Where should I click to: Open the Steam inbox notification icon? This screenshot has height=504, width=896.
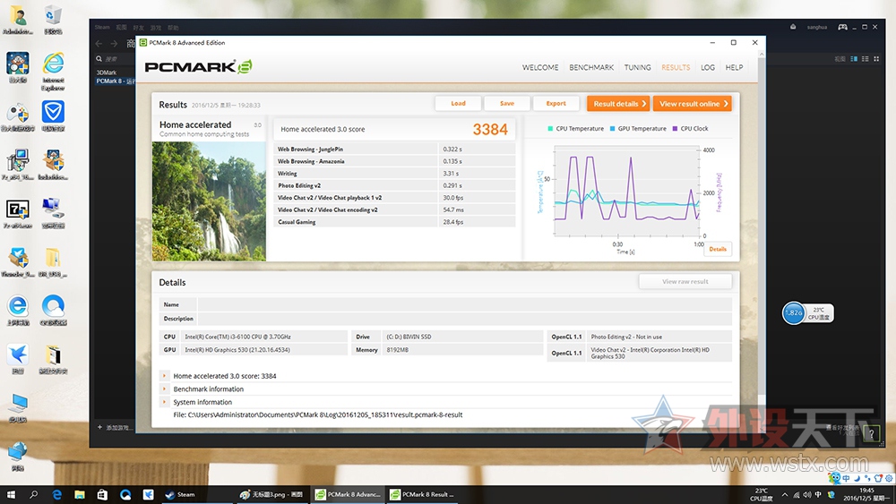793,27
